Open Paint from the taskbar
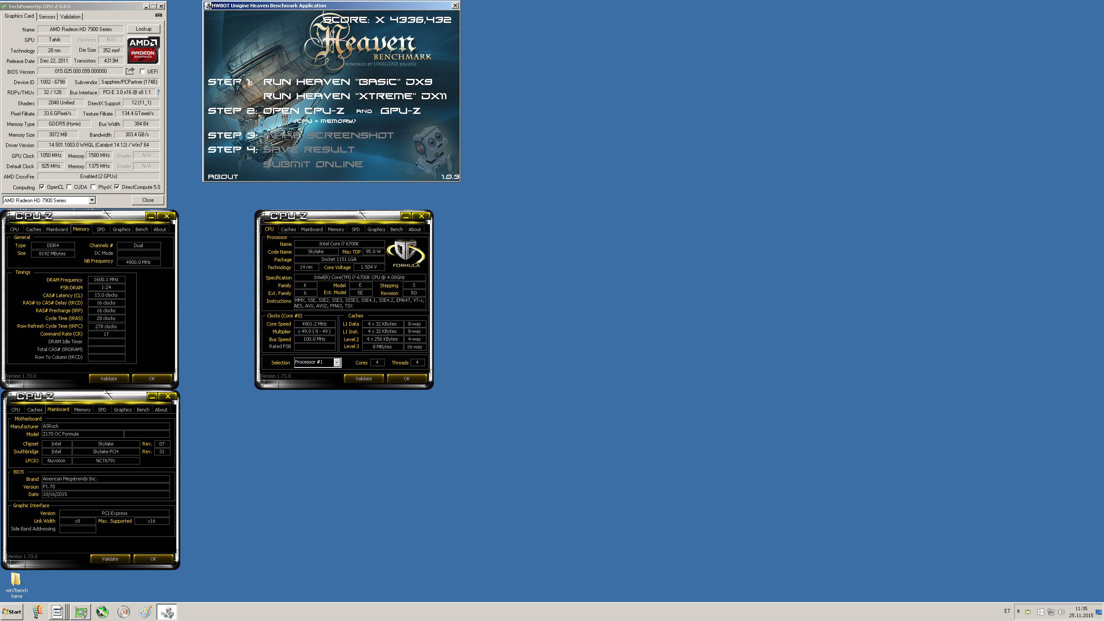Screen dimensions: 1104x621 point(145,612)
